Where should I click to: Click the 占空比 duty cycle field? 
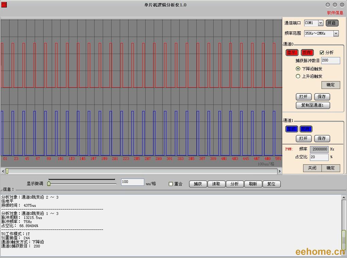tap(319, 157)
